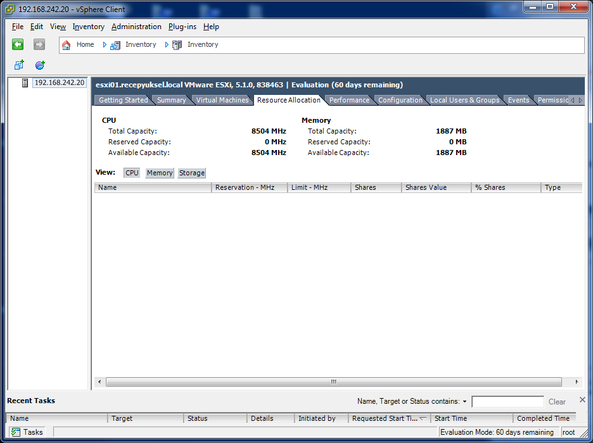Select the Resource Allocation tab
The height and width of the screenshot is (443, 593).
click(289, 100)
